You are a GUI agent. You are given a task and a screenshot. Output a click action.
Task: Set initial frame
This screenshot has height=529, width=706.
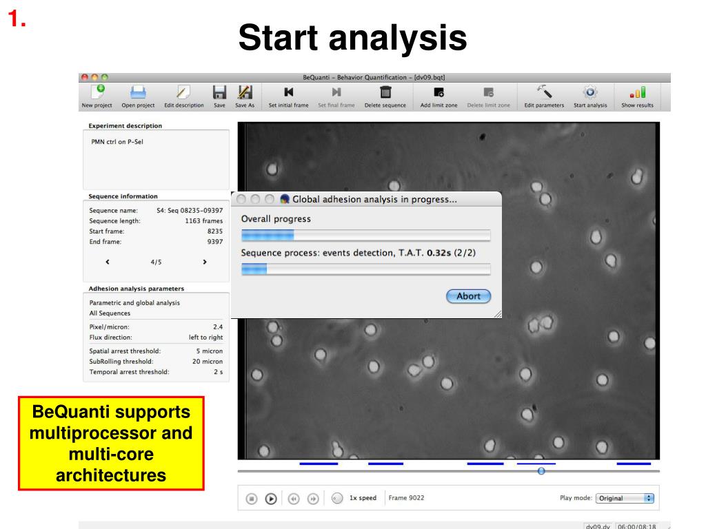click(289, 96)
